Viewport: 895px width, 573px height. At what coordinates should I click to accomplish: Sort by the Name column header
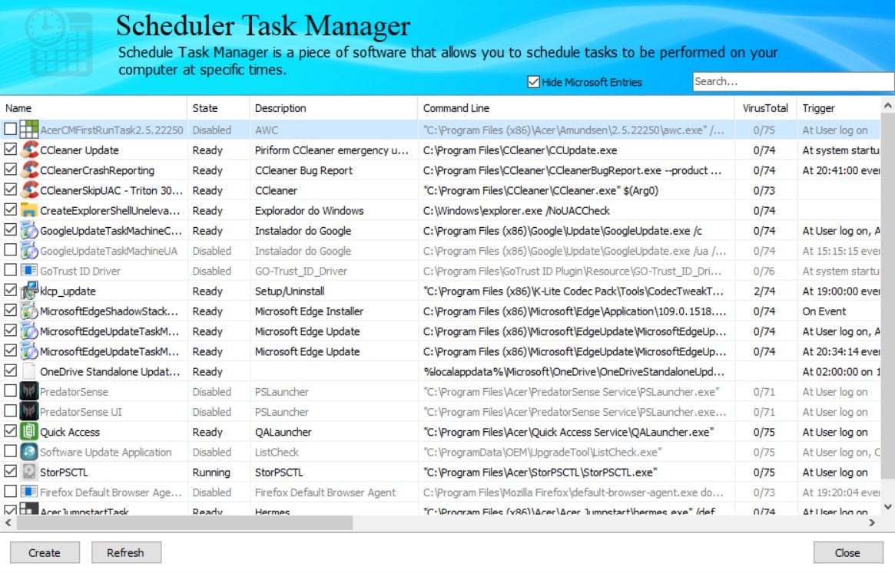[94, 107]
